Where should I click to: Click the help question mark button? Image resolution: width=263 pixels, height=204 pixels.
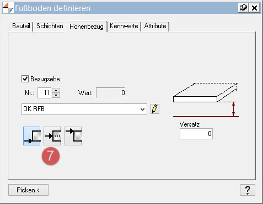pyautogui.click(x=248, y=190)
